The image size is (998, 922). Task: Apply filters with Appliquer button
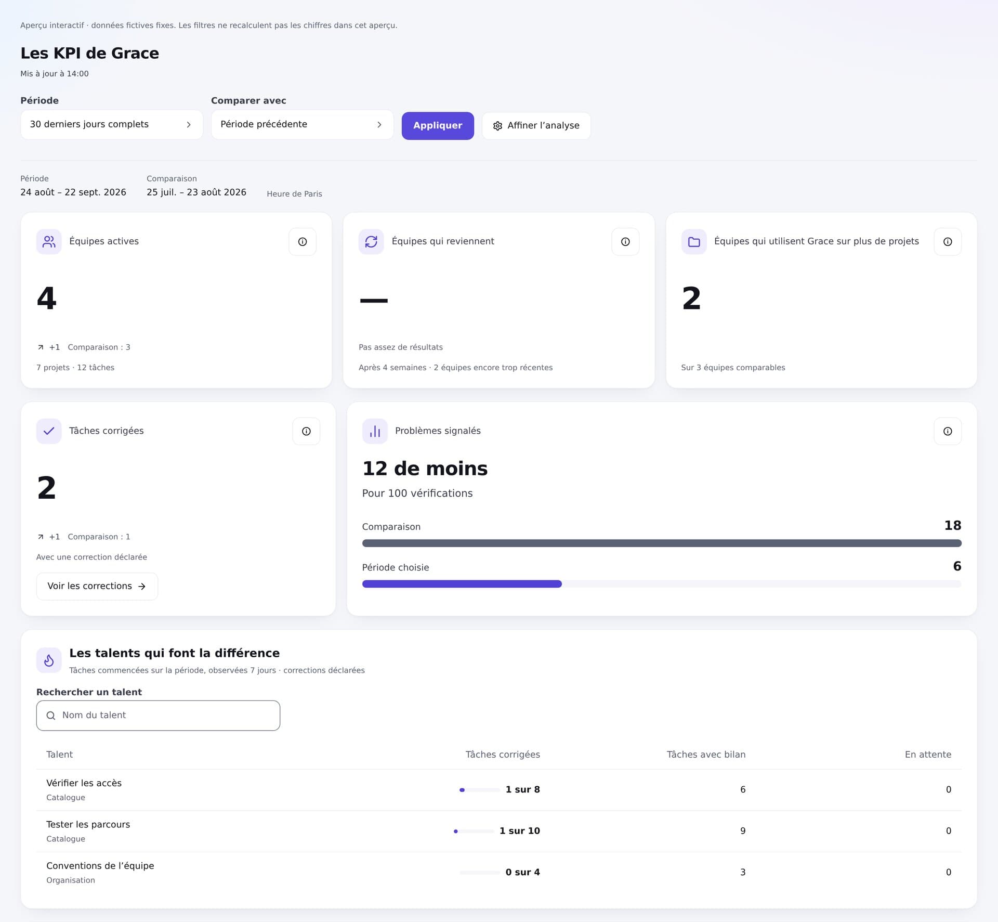coord(438,126)
